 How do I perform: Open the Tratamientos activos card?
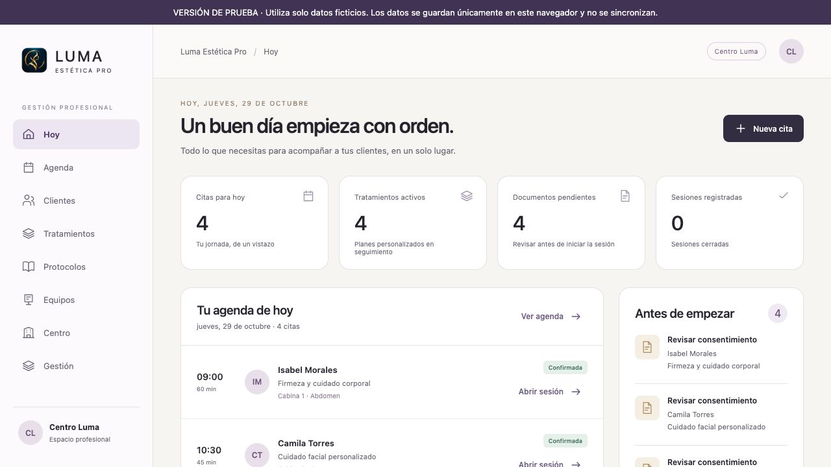coord(413,222)
